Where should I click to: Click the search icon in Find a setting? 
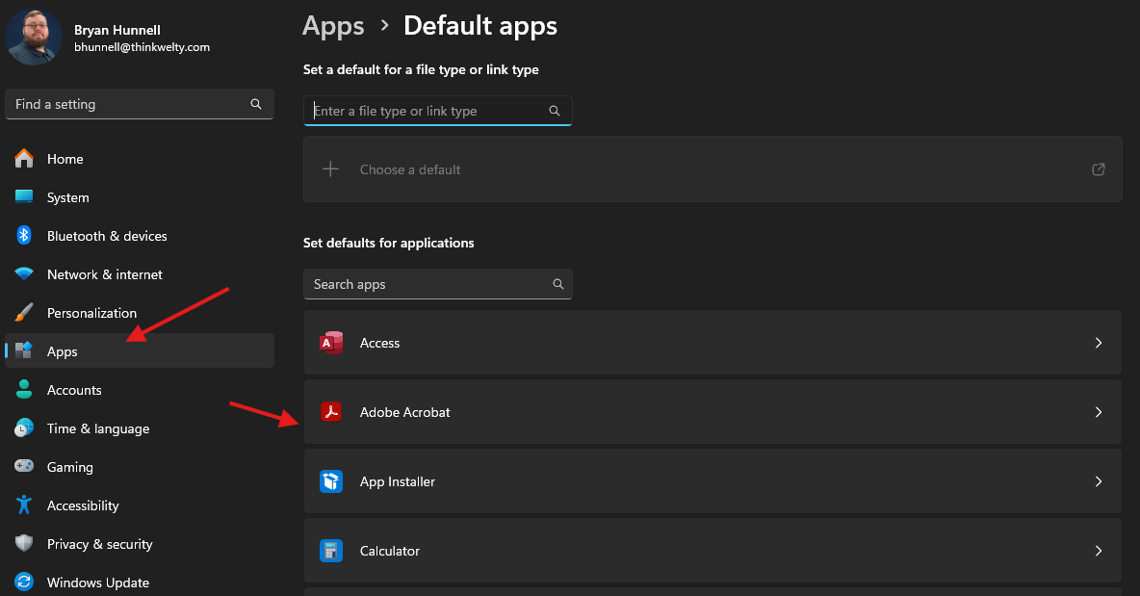pos(255,104)
